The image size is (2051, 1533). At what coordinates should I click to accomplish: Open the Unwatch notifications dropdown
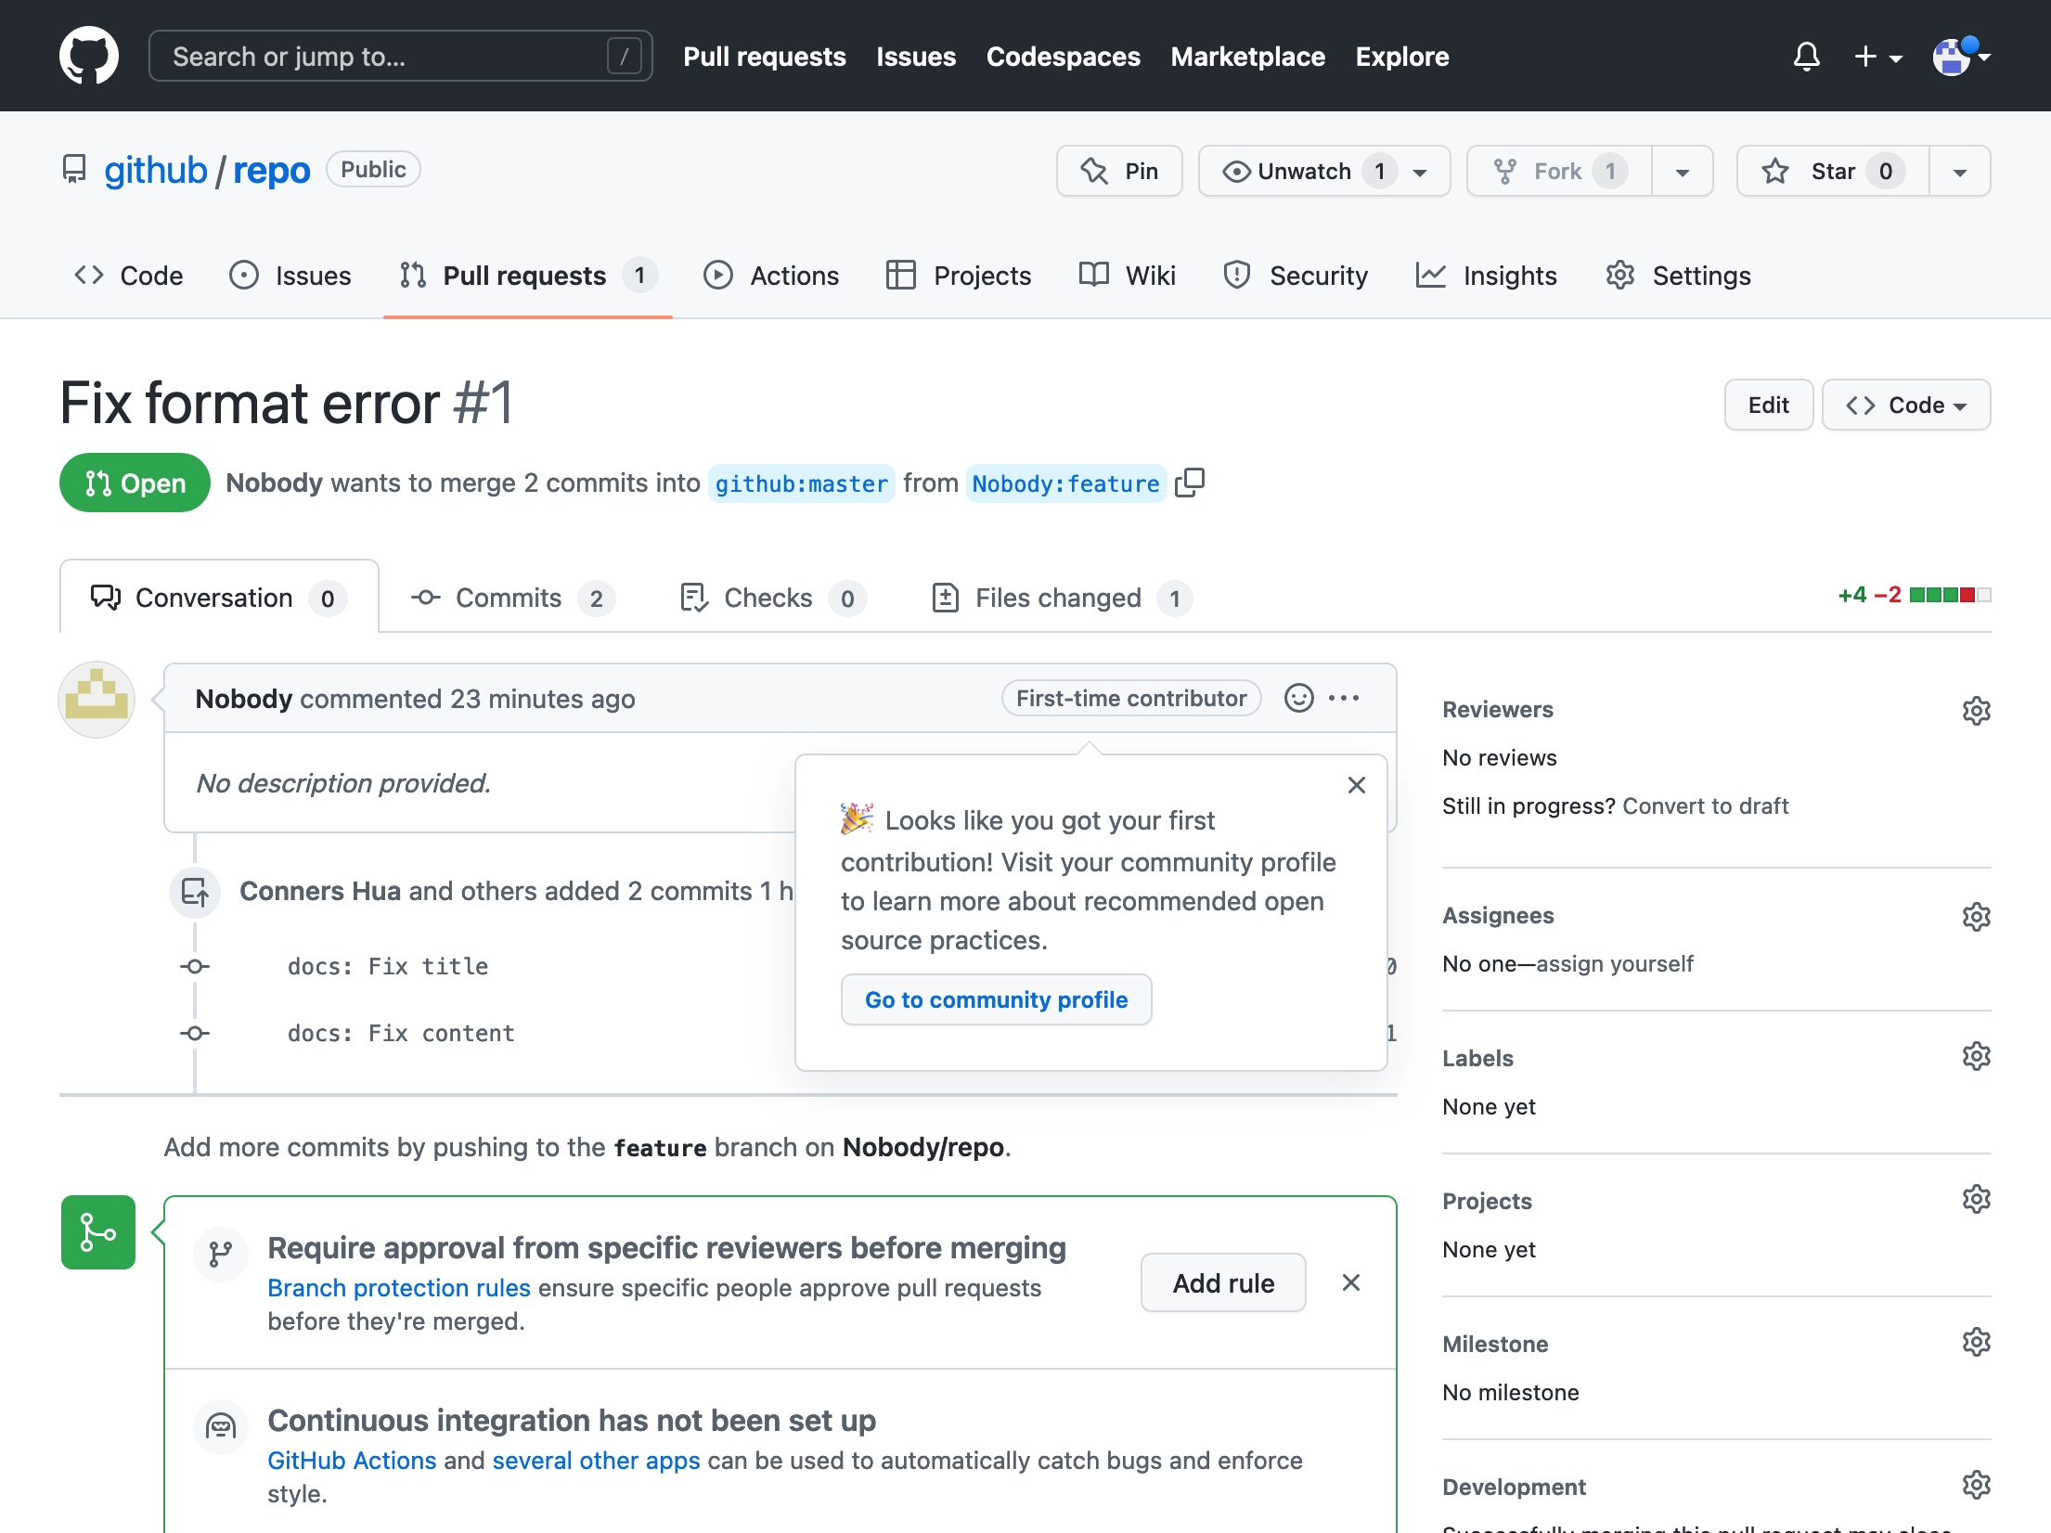point(1324,171)
